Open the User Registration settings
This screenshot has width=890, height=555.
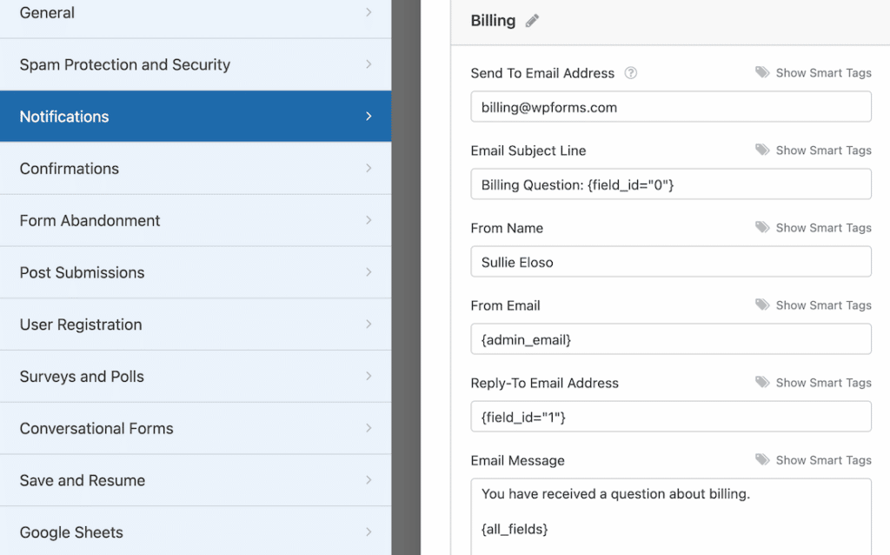point(195,324)
